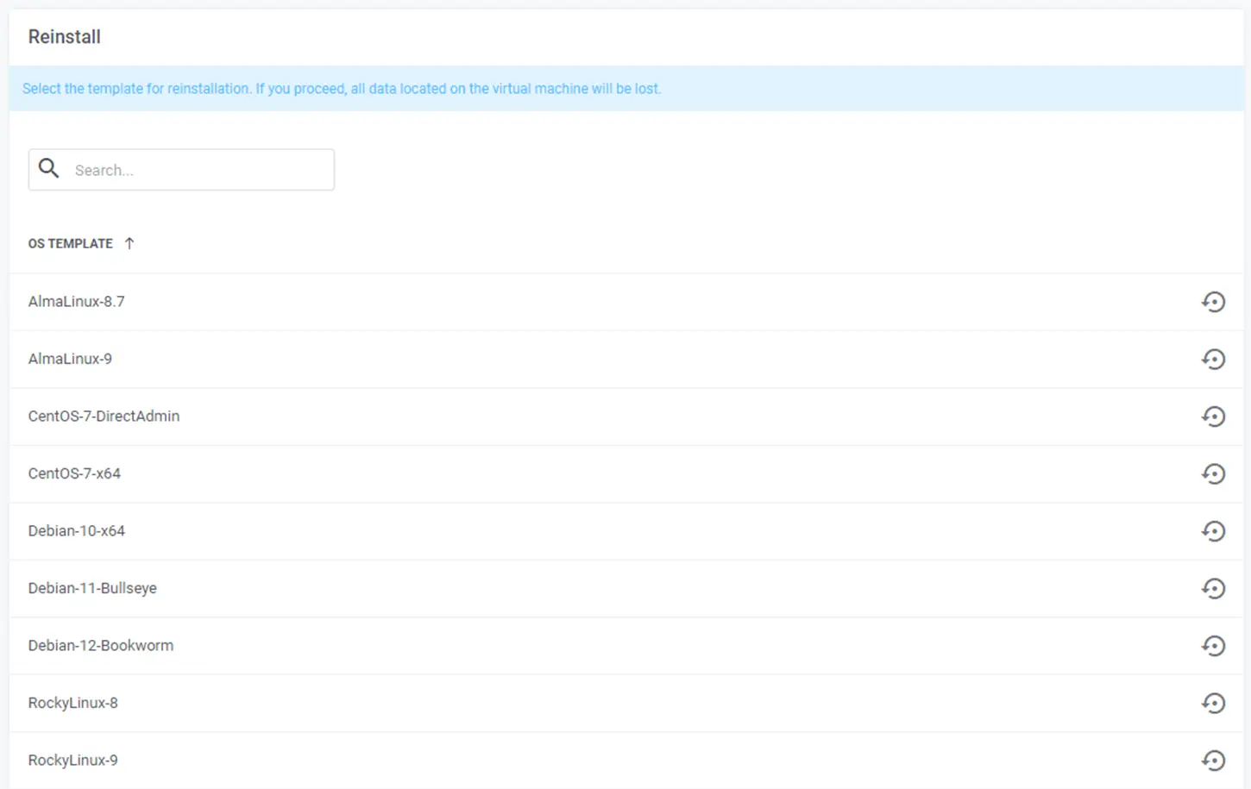The image size is (1251, 789).
Task: Click the reinstall icon for RockyLinux-8
Action: (1213, 703)
